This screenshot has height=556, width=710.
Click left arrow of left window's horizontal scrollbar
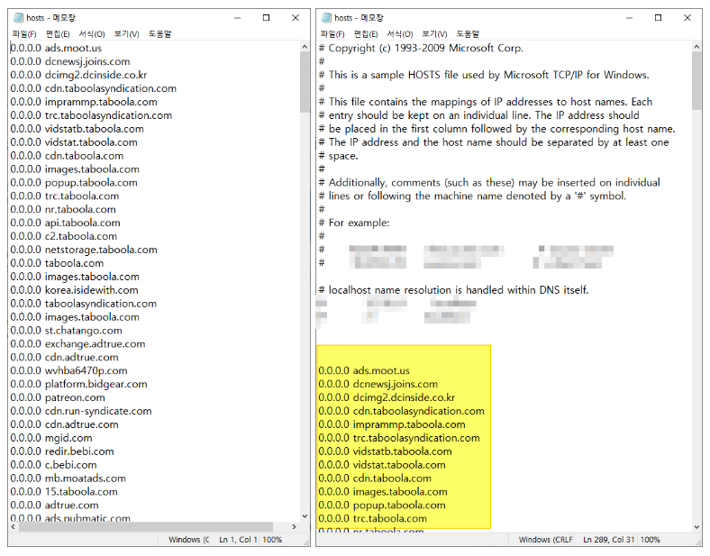pos(14,526)
